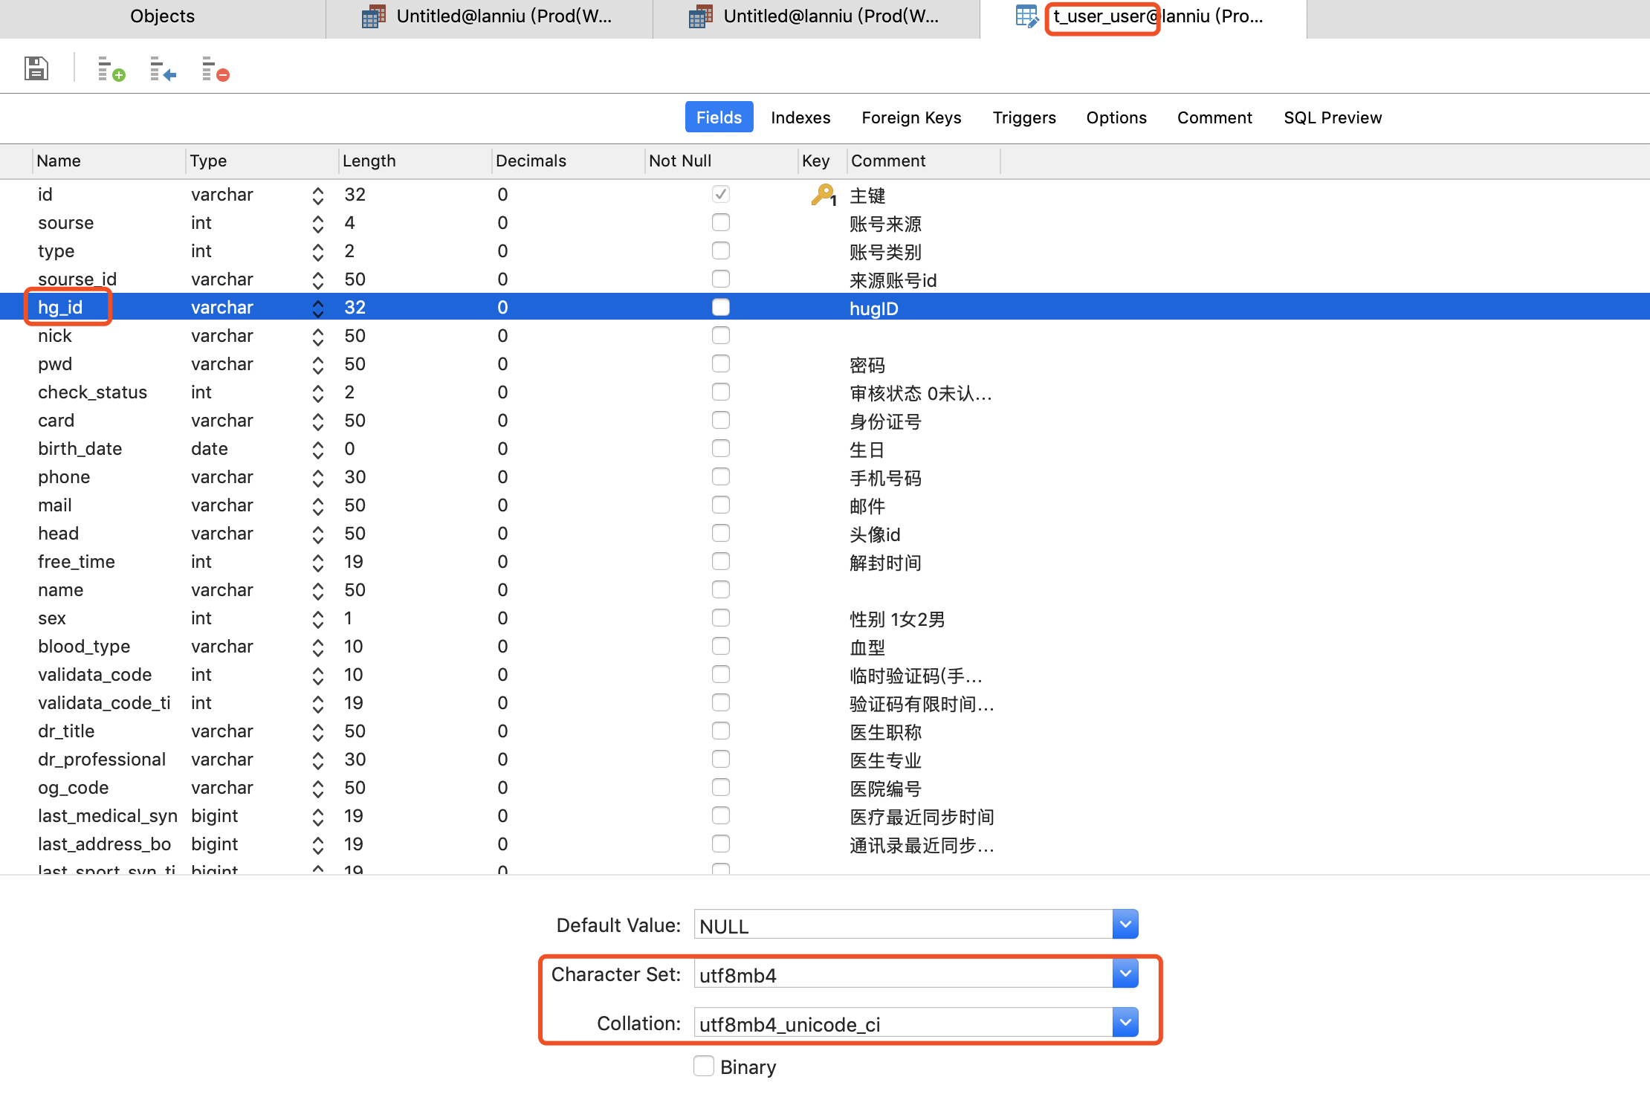Click the Comment column header
This screenshot has width=1650, height=1100.
[x=924, y=161]
